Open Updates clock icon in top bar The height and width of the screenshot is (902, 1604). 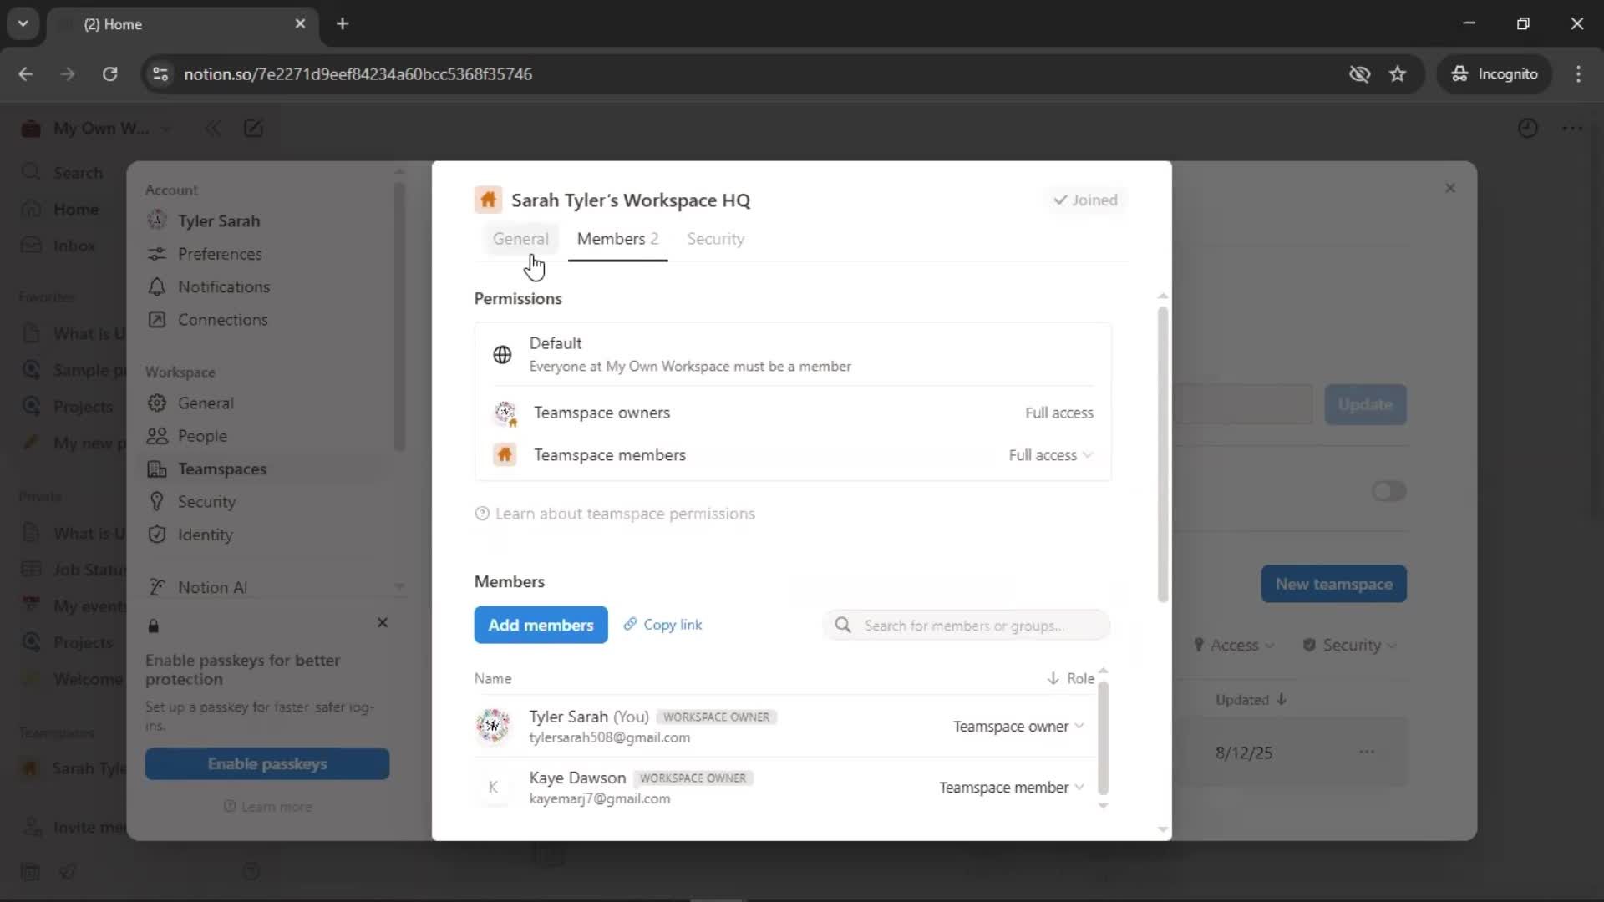point(1528,129)
